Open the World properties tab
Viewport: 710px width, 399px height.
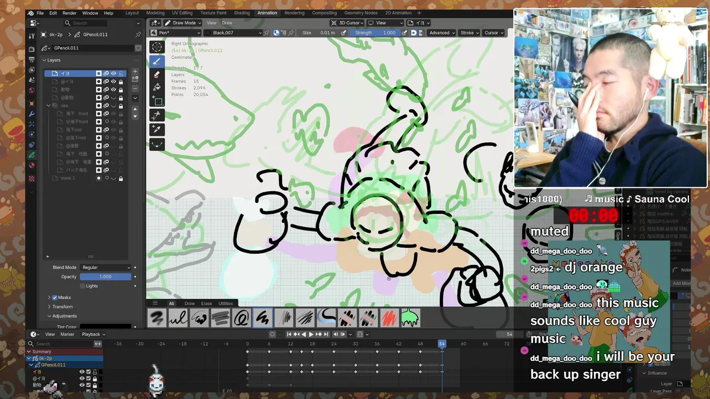click(32, 90)
